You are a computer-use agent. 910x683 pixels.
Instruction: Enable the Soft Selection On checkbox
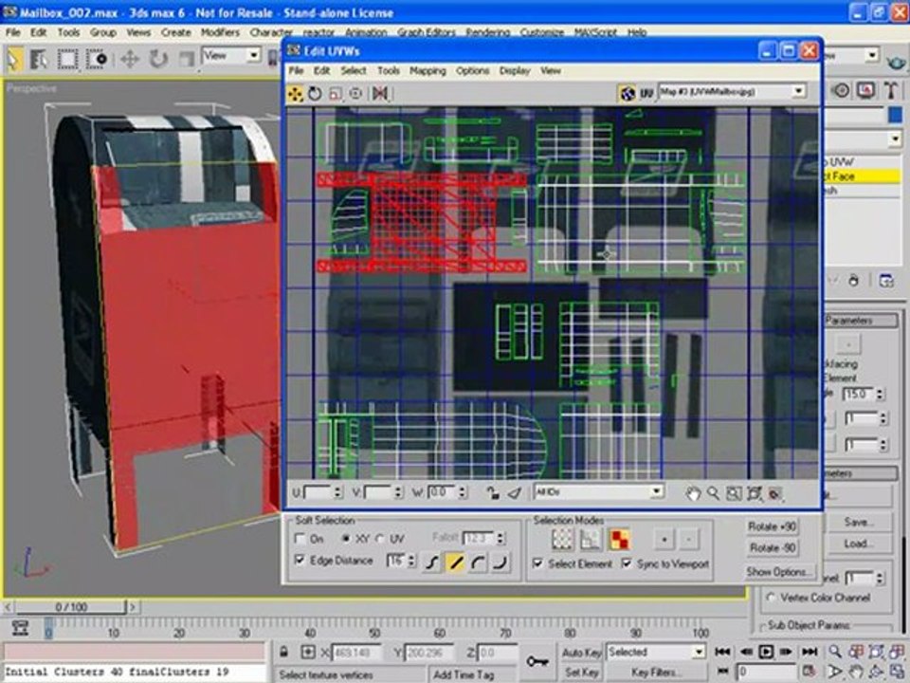[300, 539]
